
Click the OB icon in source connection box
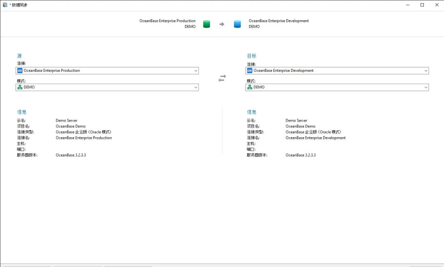click(20, 71)
